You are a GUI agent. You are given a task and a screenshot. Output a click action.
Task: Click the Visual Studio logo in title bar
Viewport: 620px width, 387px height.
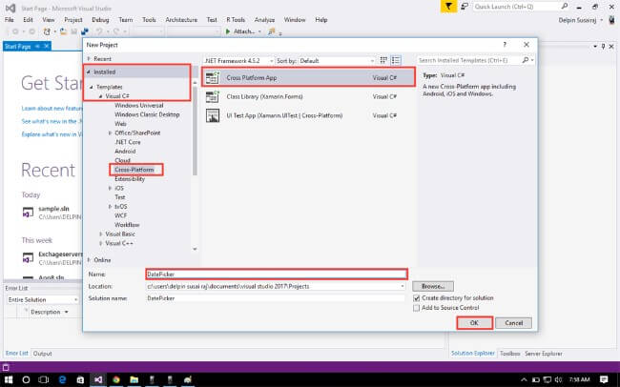pos(10,8)
